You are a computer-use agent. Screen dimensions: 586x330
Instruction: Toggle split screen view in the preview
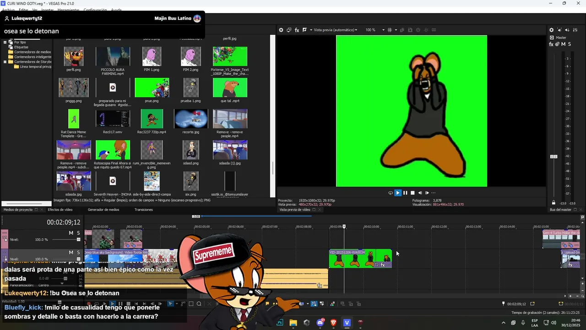(304, 30)
